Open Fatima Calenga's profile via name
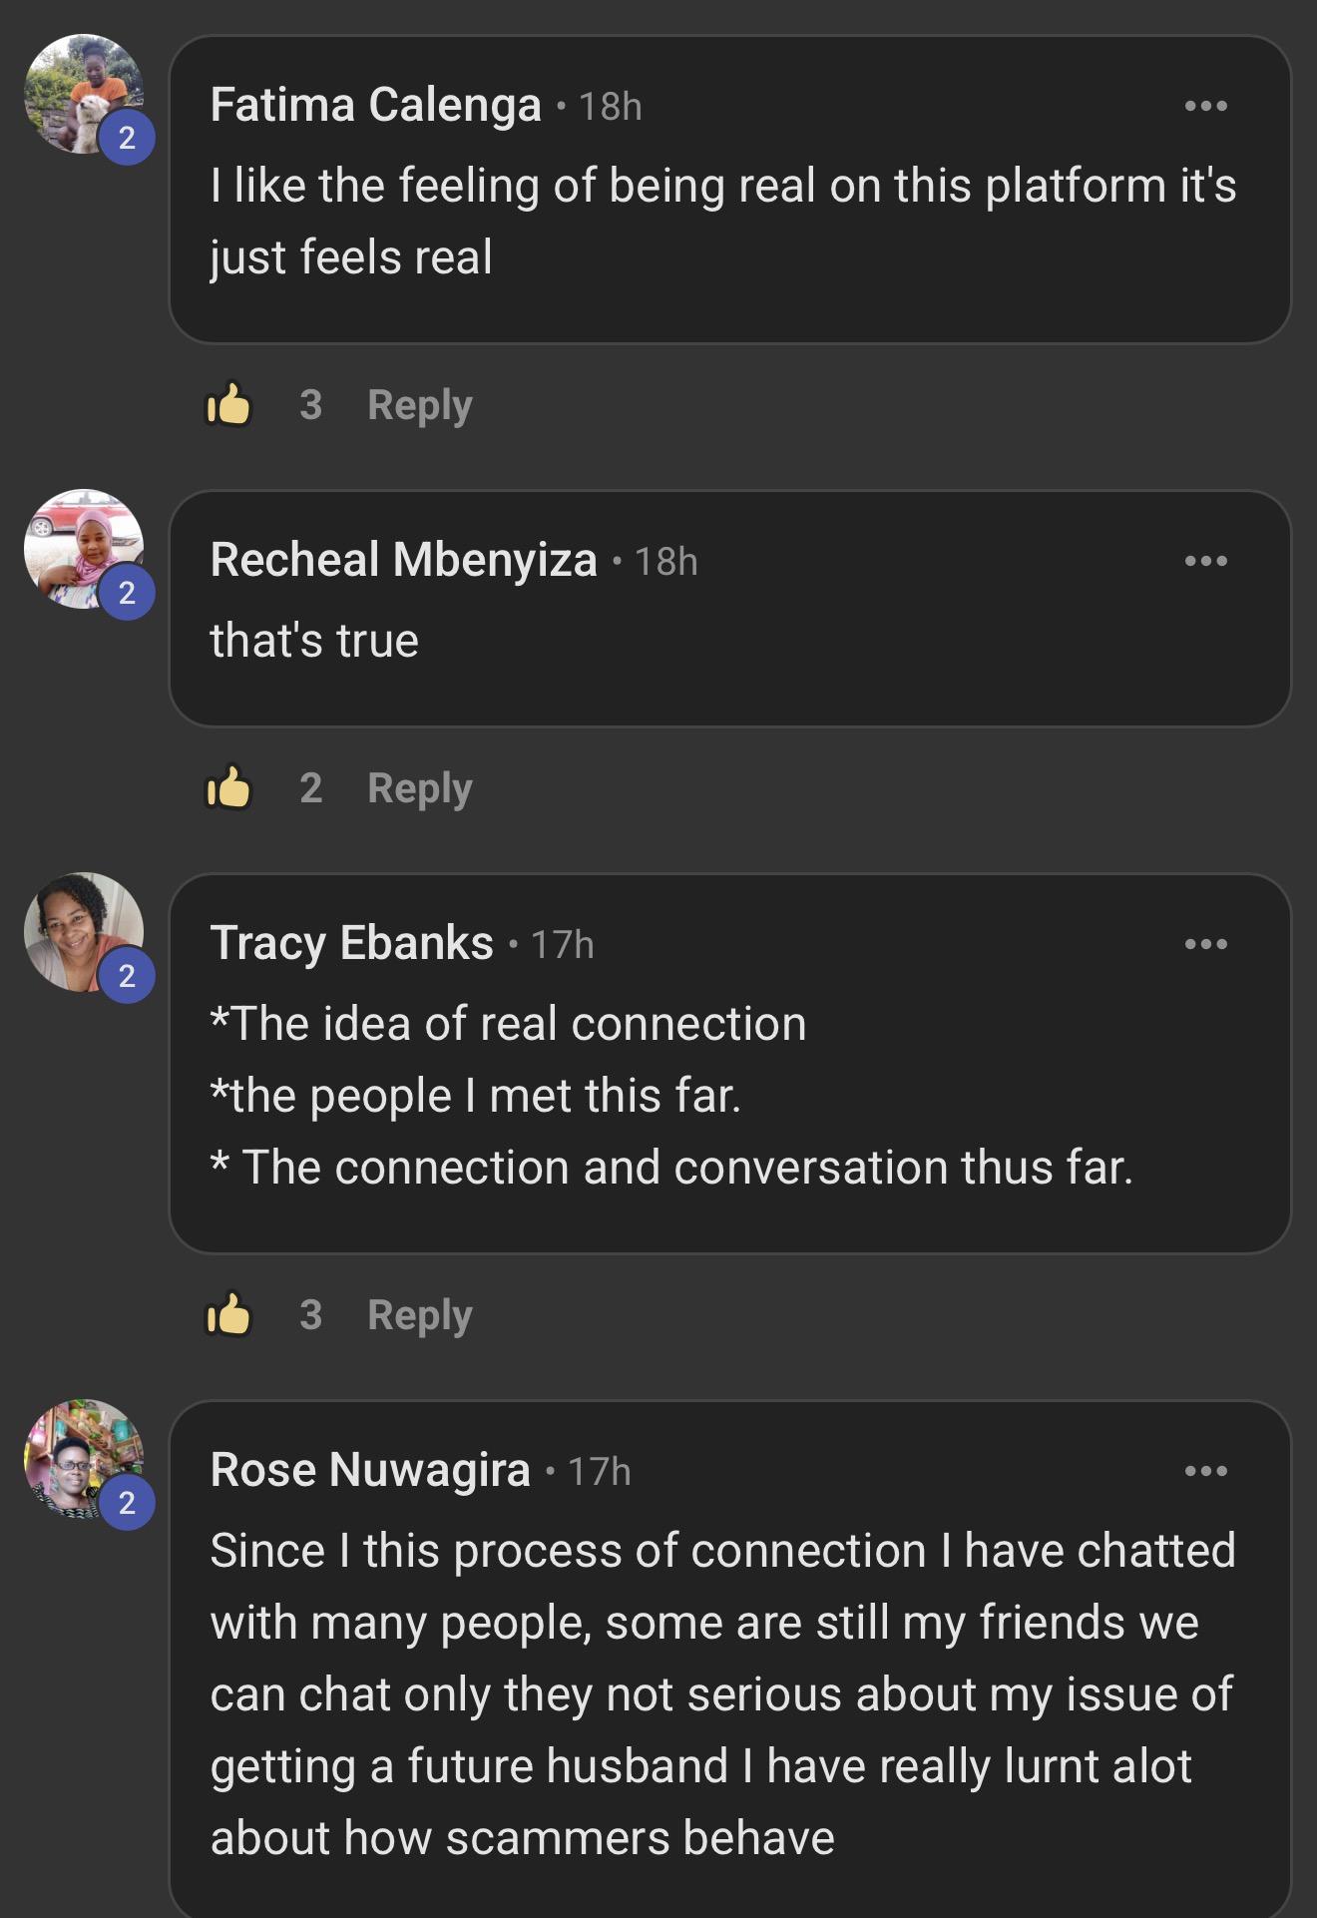The width and height of the screenshot is (1317, 1918). point(376,105)
